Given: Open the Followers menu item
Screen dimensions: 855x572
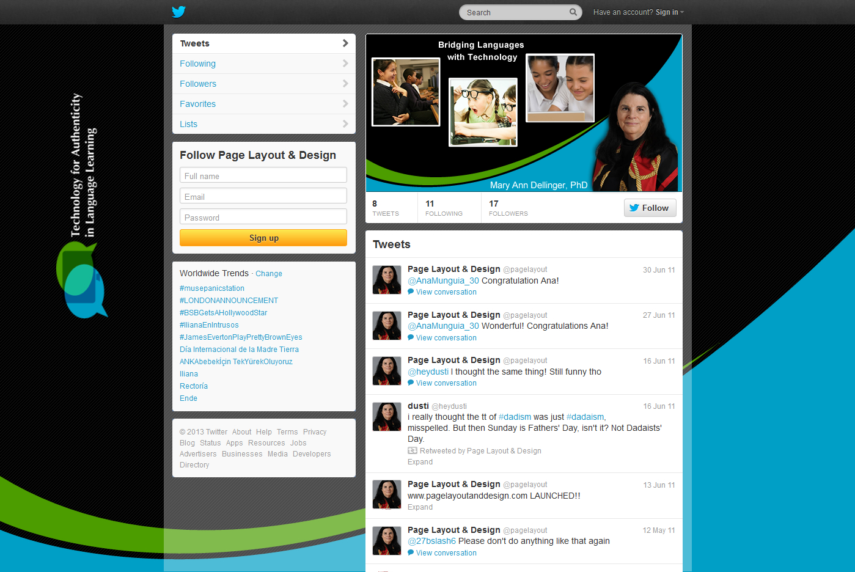Looking at the screenshot, I should click(198, 84).
